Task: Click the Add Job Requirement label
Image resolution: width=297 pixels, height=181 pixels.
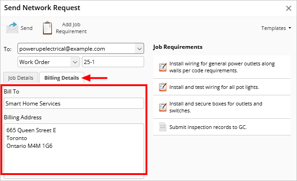Action: click(71, 28)
